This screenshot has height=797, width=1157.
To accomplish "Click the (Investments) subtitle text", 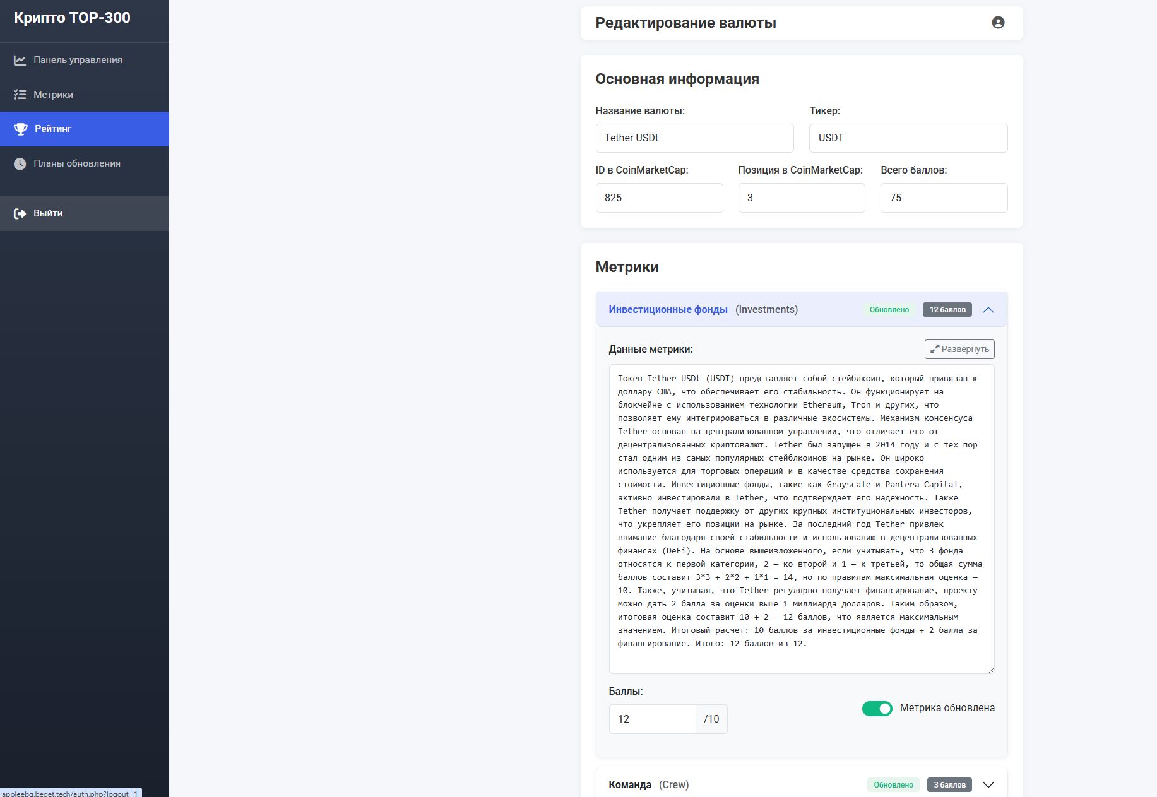I will click(766, 310).
